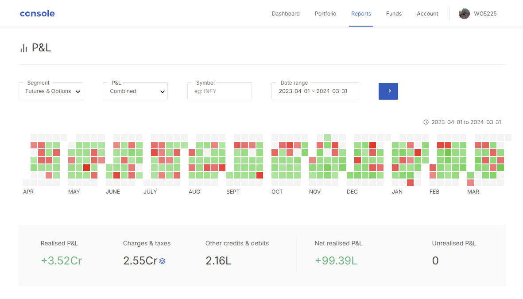
Task: Click the JUNE month label on heatmap
Action: [x=113, y=192]
